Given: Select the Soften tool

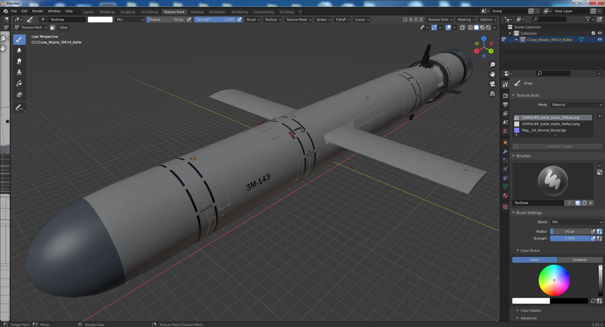Looking at the screenshot, I should coord(19,50).
